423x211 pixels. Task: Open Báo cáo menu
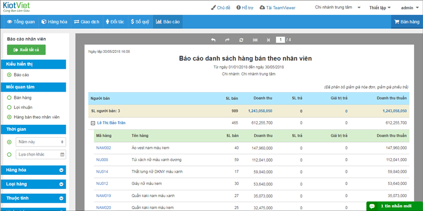pos(168,22)
